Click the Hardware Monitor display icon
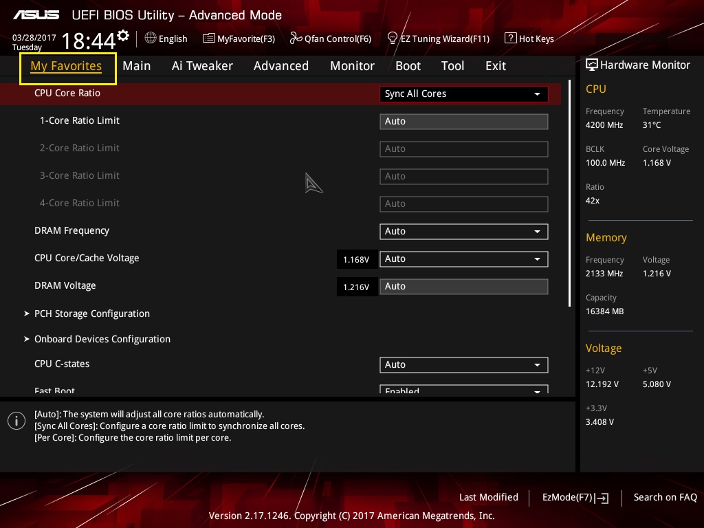This screenshot has height=528, width=704. coord(592,65)
